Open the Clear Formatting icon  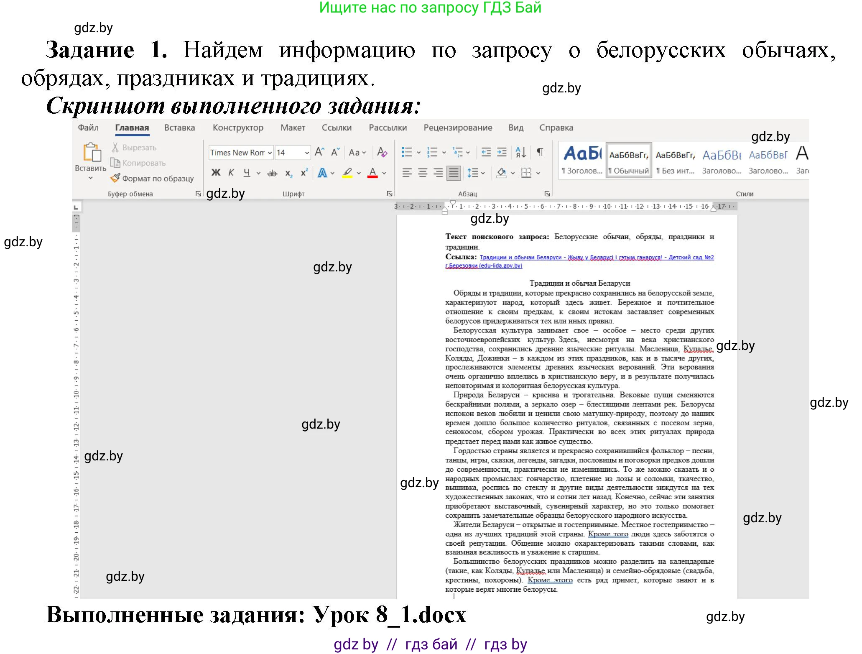(382, 153)
